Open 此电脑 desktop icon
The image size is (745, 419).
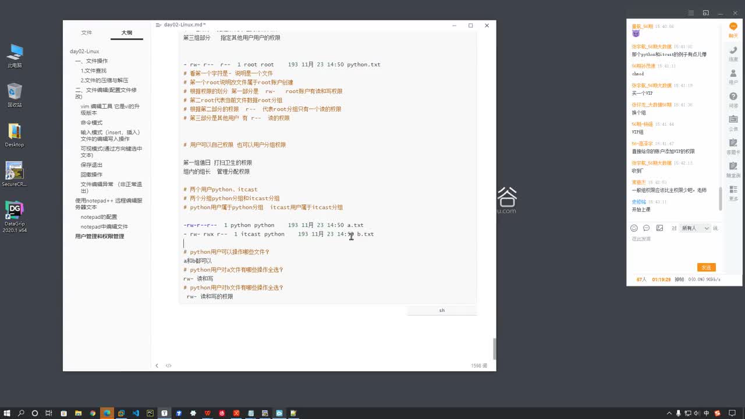pos(15,56)
